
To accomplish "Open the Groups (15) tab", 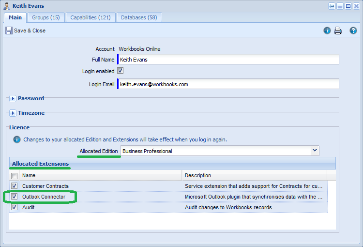I will (46, 17).
